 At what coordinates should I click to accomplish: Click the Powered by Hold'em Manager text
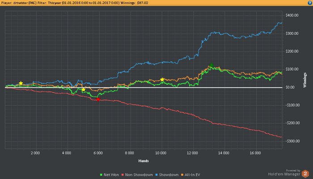[284, 173]
